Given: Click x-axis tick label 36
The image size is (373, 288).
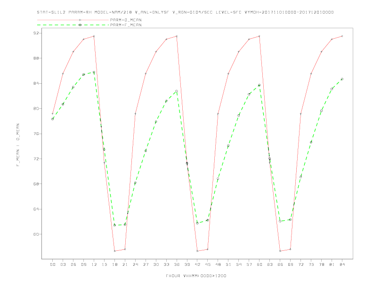Looking at the screenshot, I should [177, 264].
